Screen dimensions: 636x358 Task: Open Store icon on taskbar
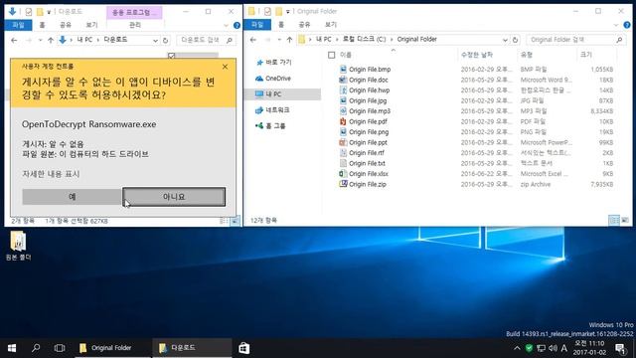click(244, 348)
